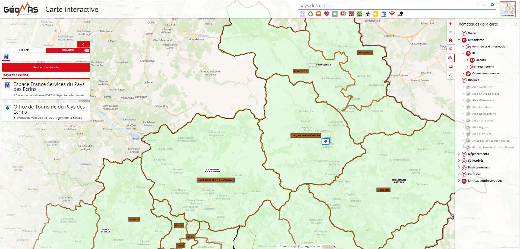
Task: Click the red H hospital icon
Action: click(x=343, y=14)
